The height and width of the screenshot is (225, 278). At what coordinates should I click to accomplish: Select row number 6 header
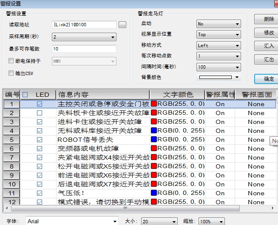tap(12, 149)
